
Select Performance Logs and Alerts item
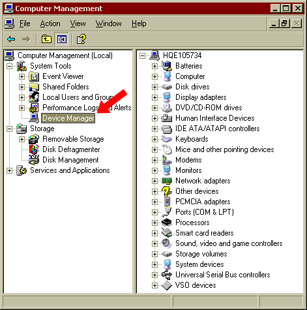[87, 108]
